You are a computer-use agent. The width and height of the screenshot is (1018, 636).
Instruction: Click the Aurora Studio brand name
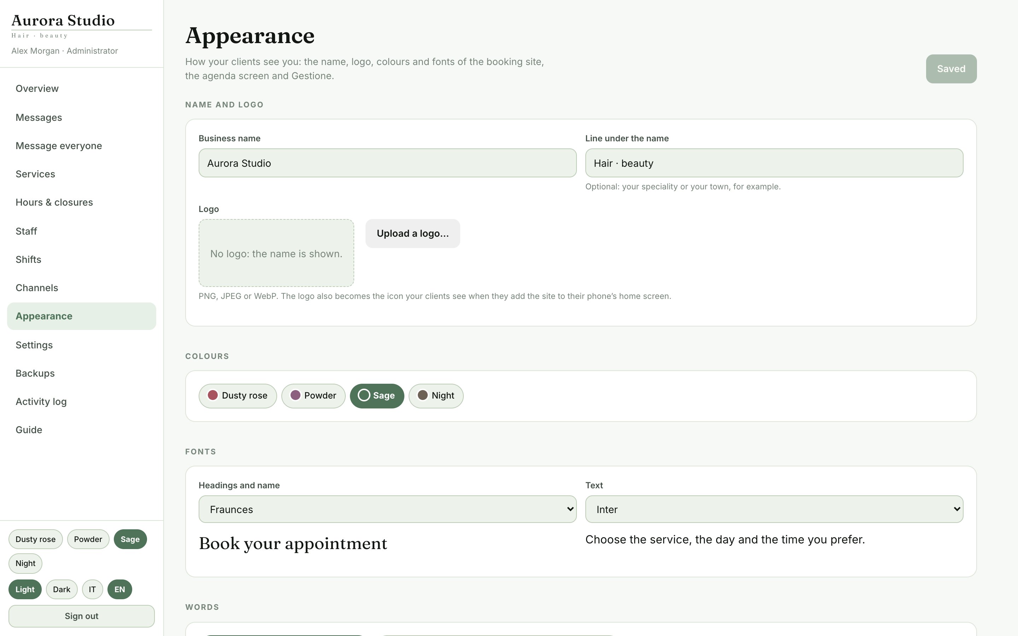click(63, 20)
